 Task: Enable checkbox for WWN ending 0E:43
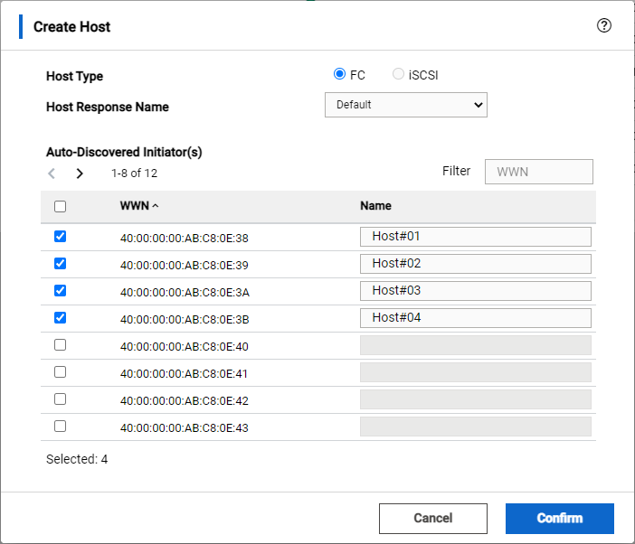(61, 427)
